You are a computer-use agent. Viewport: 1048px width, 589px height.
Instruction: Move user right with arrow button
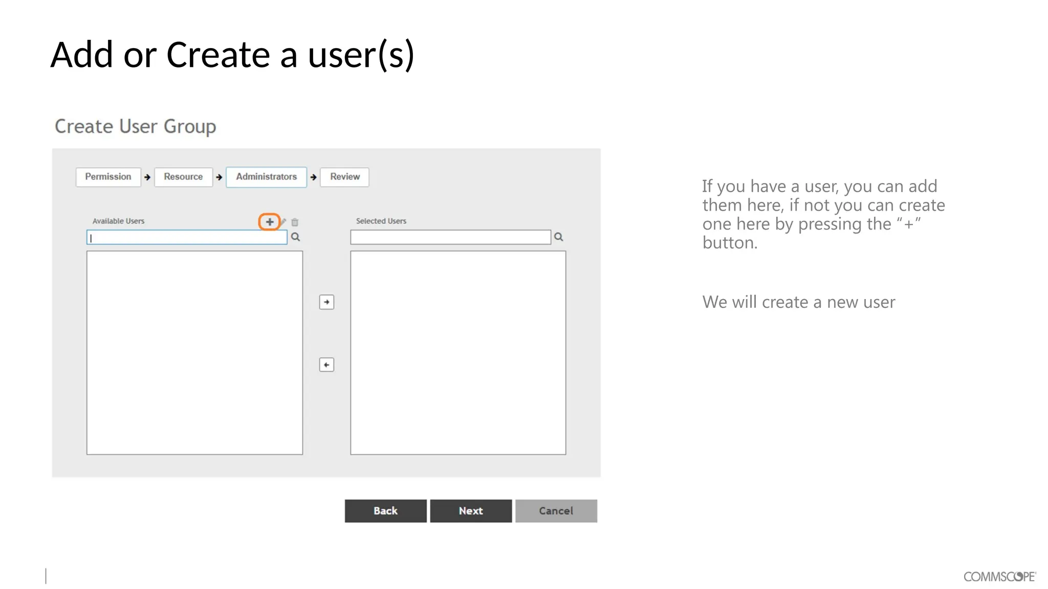(326, 302)
